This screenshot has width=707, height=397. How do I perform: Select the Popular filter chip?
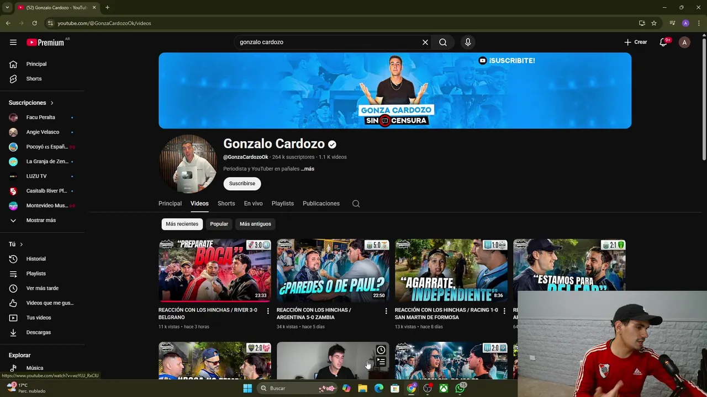tap(219, 224)
